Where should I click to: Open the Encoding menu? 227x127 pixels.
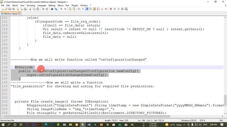click(x=31, y=6)
